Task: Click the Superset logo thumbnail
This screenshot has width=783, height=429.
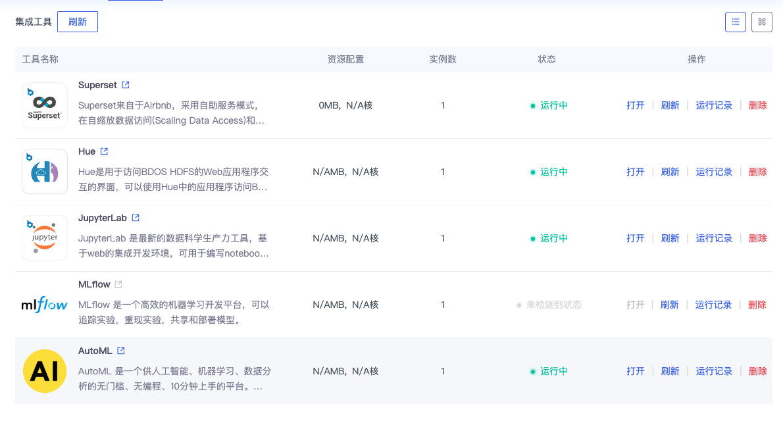Action: click(45, 105)
